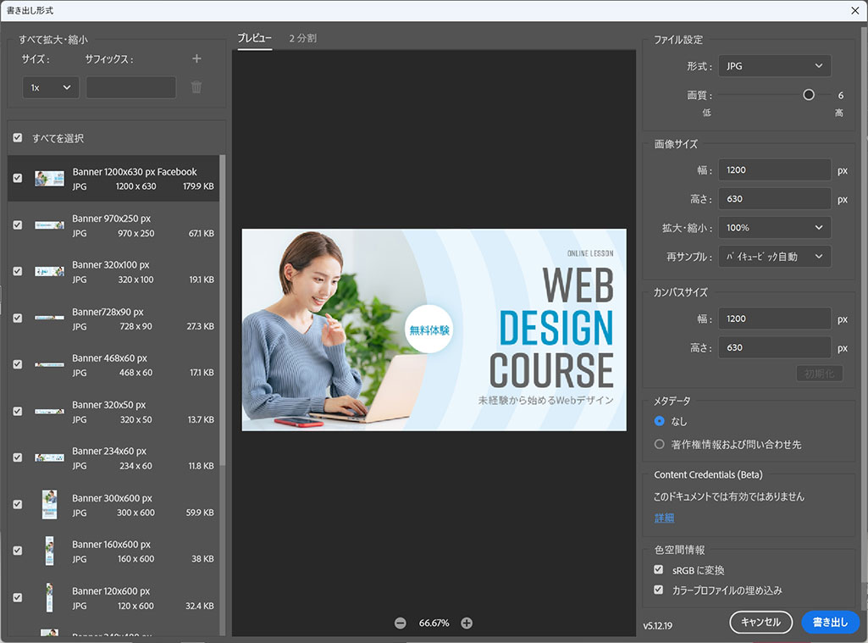
Task: Click the 66.67% zoom level value
Action: (434, 623)
